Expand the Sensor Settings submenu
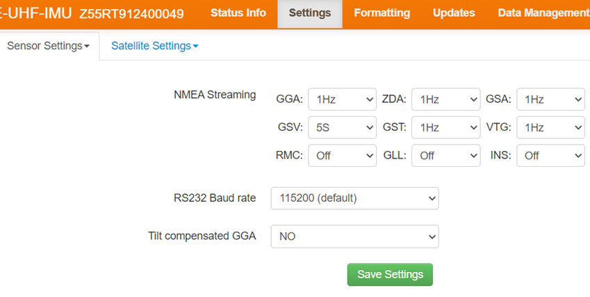This screenshot has width=590, height=297. pos(48,46)
